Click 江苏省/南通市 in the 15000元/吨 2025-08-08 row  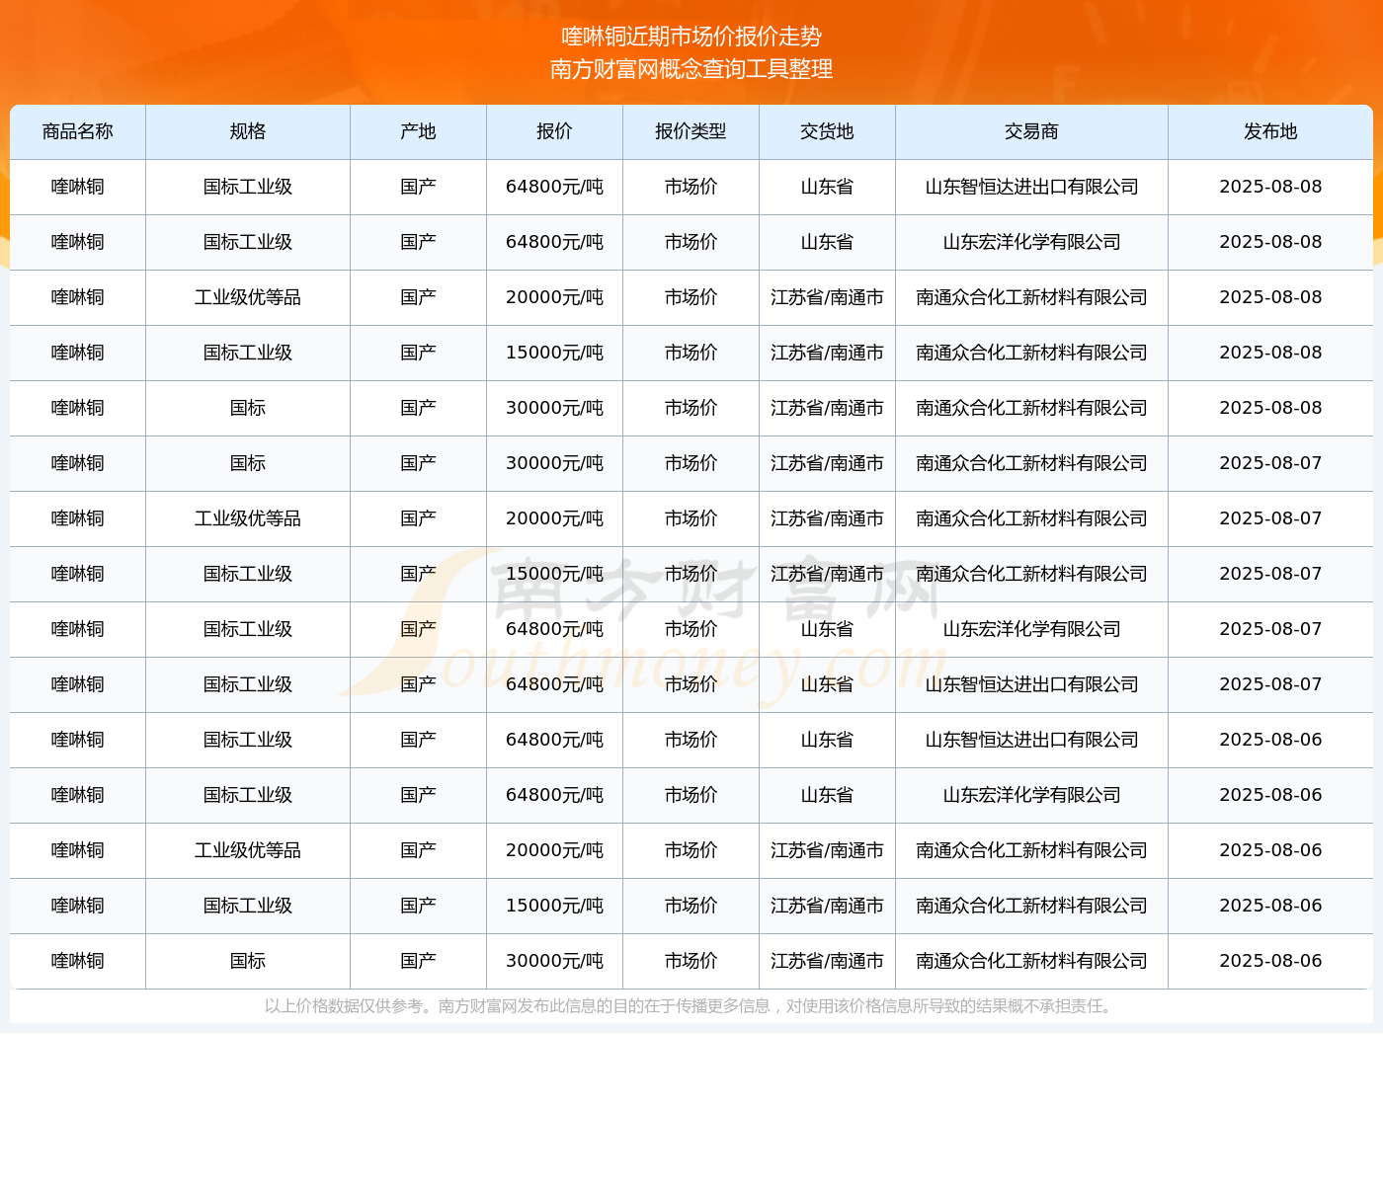pyautogui.click(x=828, y=353)
